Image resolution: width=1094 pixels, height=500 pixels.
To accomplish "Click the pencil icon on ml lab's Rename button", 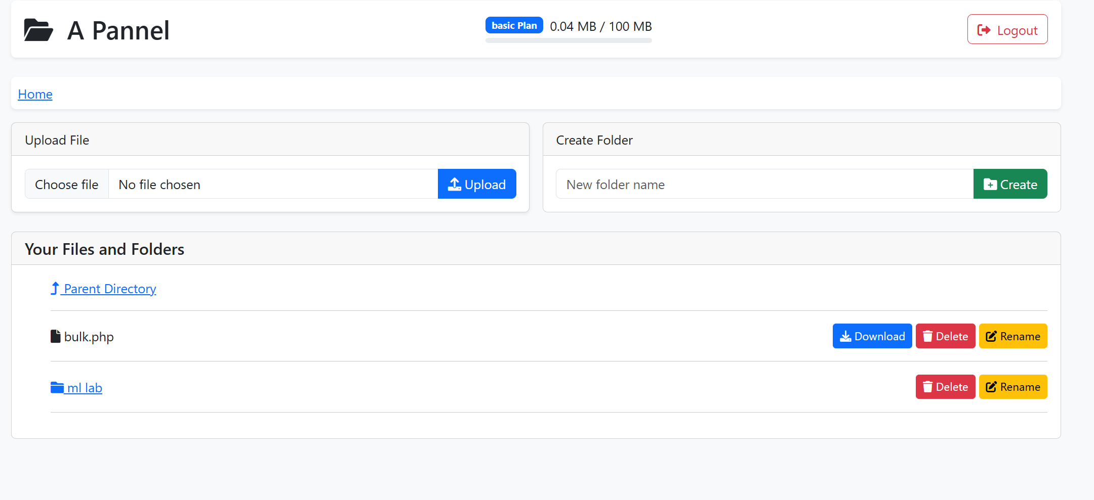I will coord(991,386).
